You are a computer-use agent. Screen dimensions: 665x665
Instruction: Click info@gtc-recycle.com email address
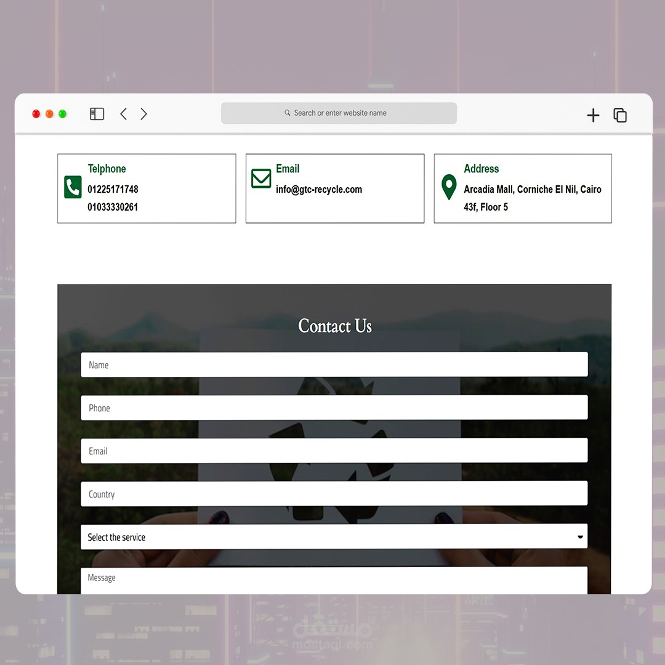(x=319, y=189)
